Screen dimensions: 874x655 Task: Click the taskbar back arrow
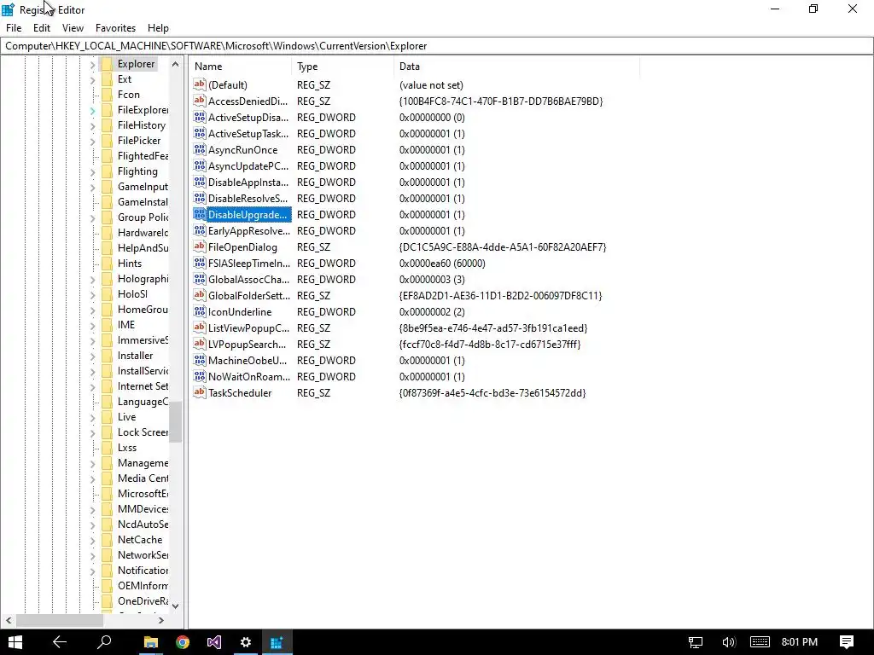tap(60, 642)
